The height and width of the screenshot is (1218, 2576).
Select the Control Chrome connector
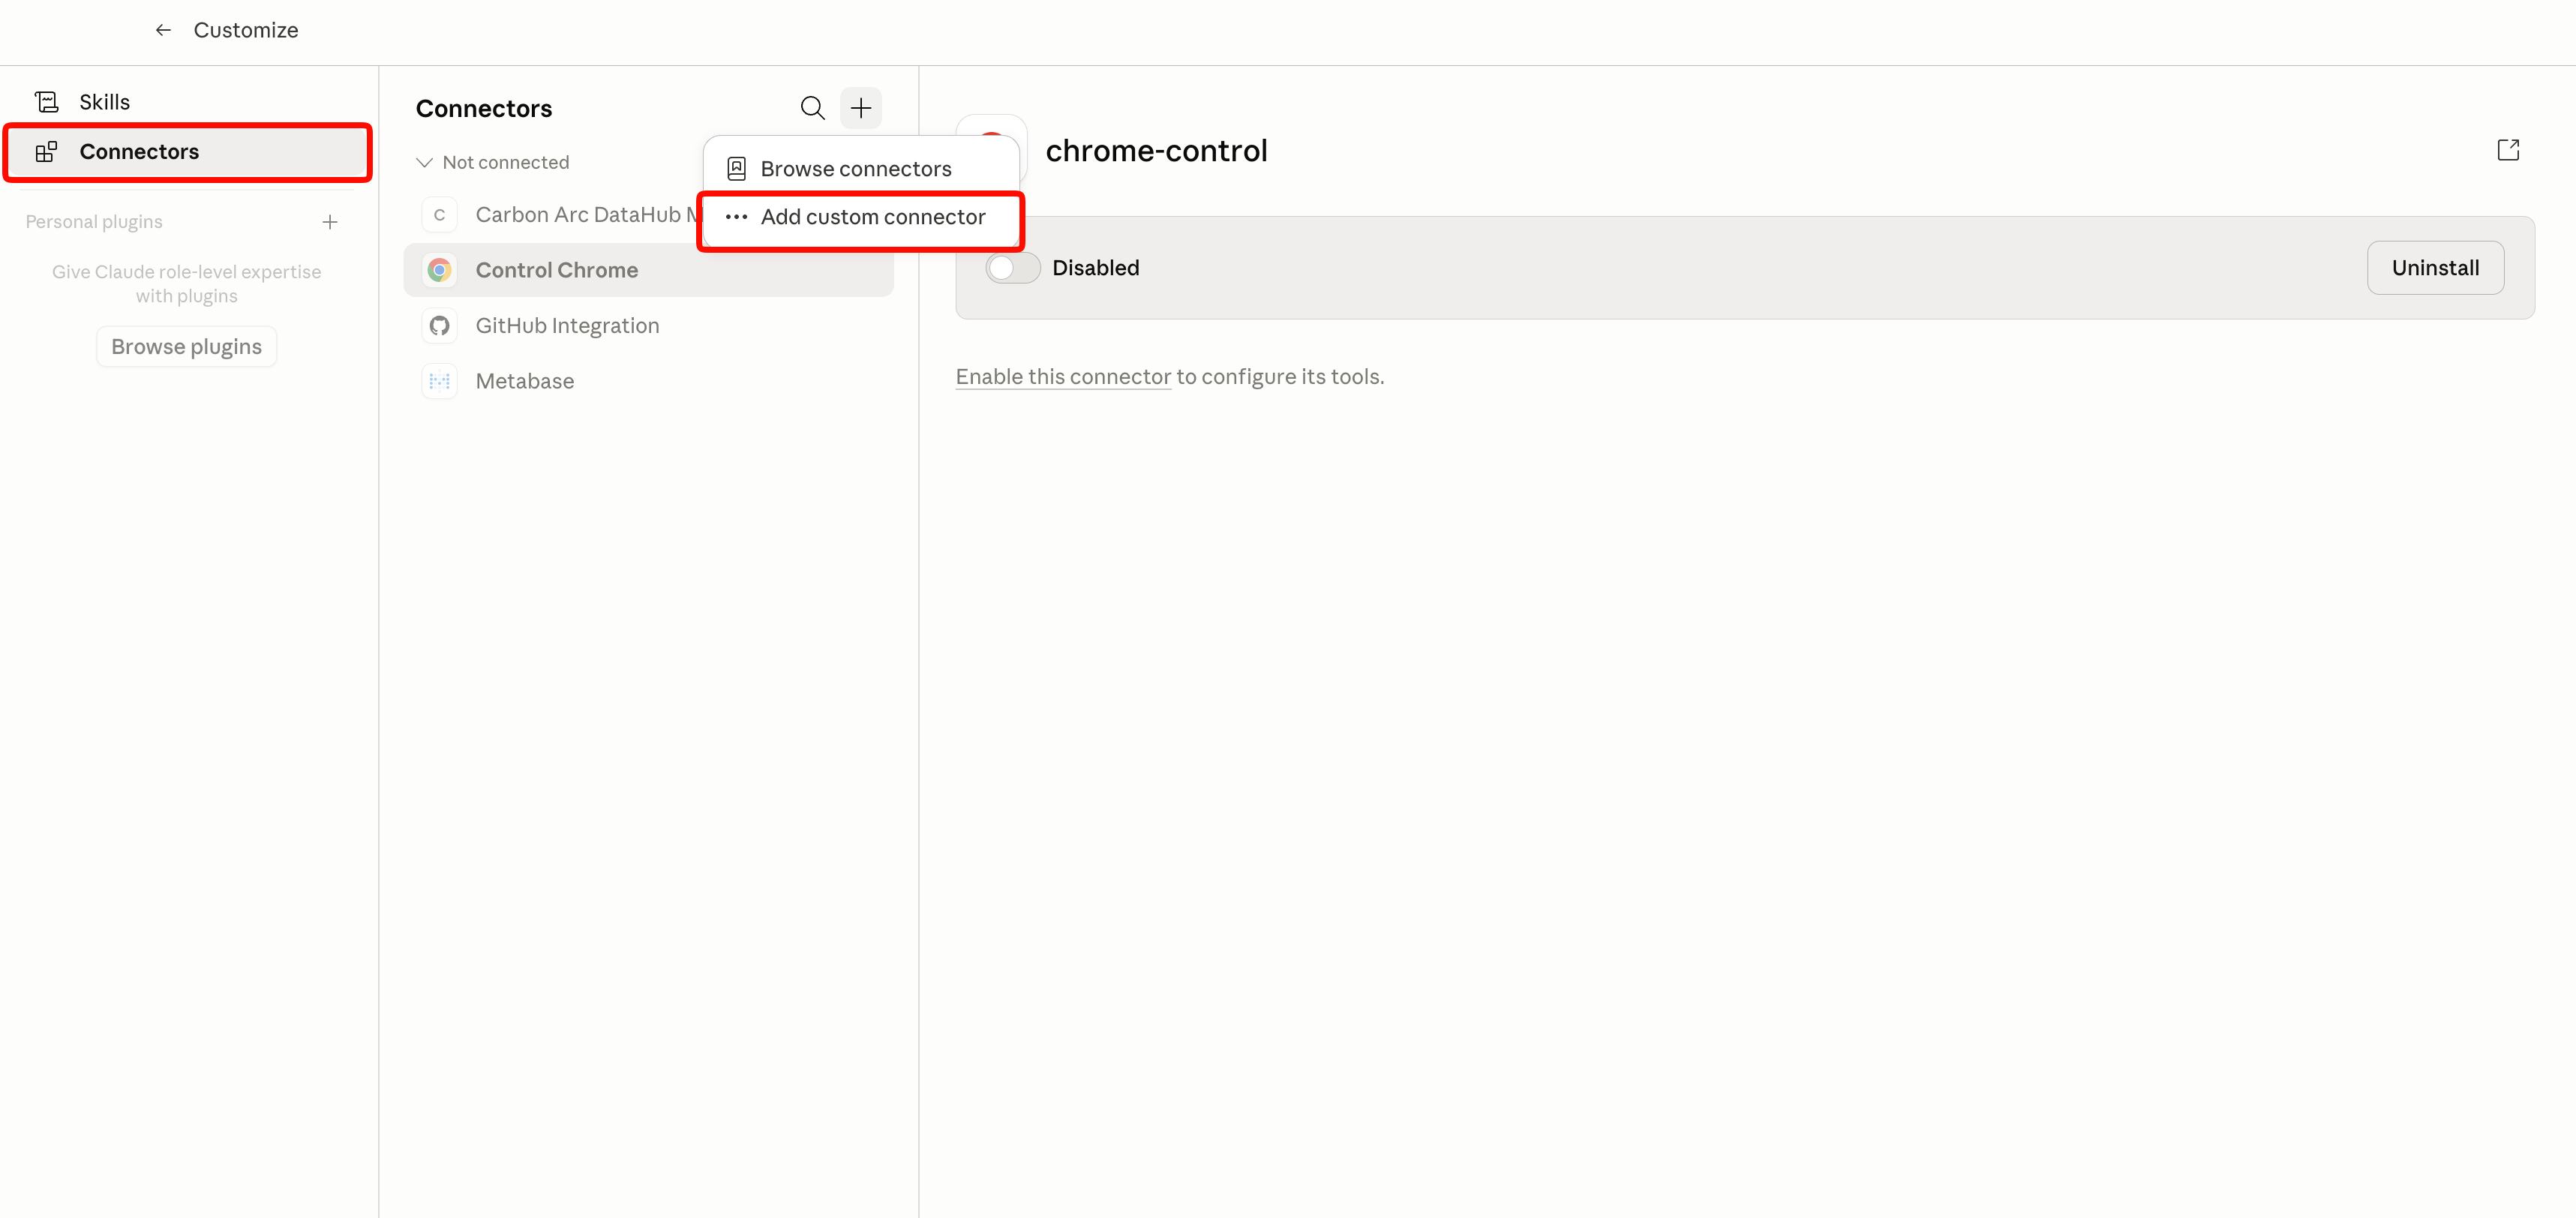coord(648,270)
